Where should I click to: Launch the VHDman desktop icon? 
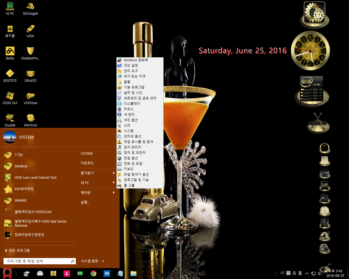coord(30,98)
